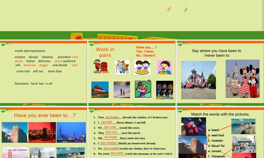
Task: Open the two children on beach photo
Action: pos(122,90)
